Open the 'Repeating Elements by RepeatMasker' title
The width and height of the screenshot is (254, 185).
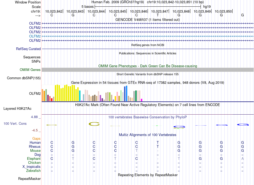[148, 175]
